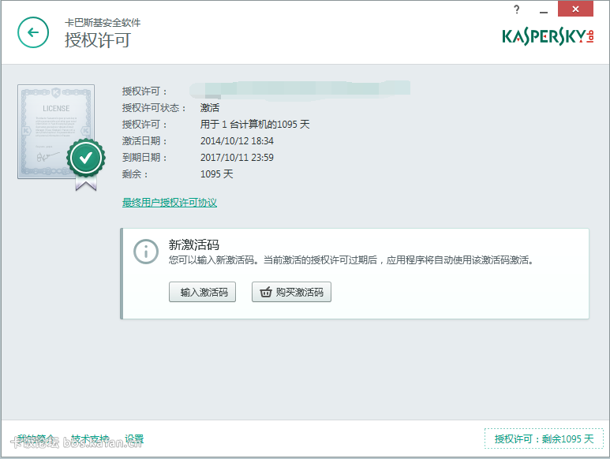
Task: Click the 激活日期： label
Action: pyautogui.click(x=144, y=141)
